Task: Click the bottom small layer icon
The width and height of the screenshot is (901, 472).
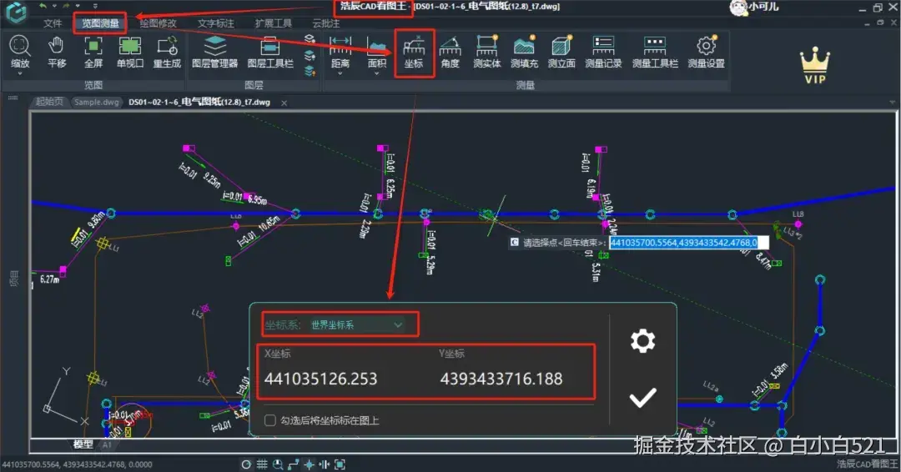Action: pyautogui.click(x=310, y=71)
